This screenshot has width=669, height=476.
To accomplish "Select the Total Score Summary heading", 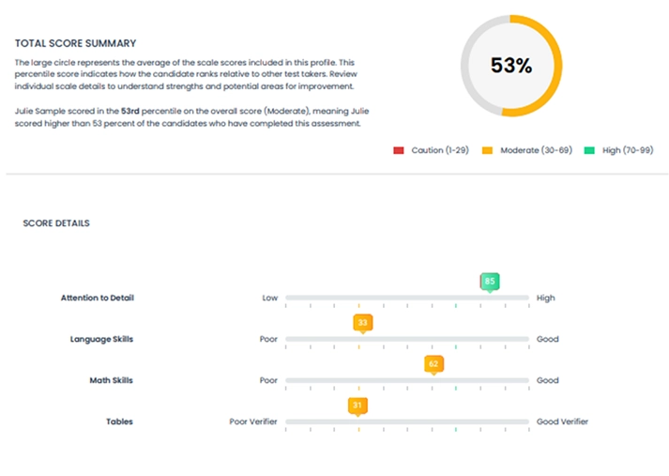I will click(x=75, y=43).
